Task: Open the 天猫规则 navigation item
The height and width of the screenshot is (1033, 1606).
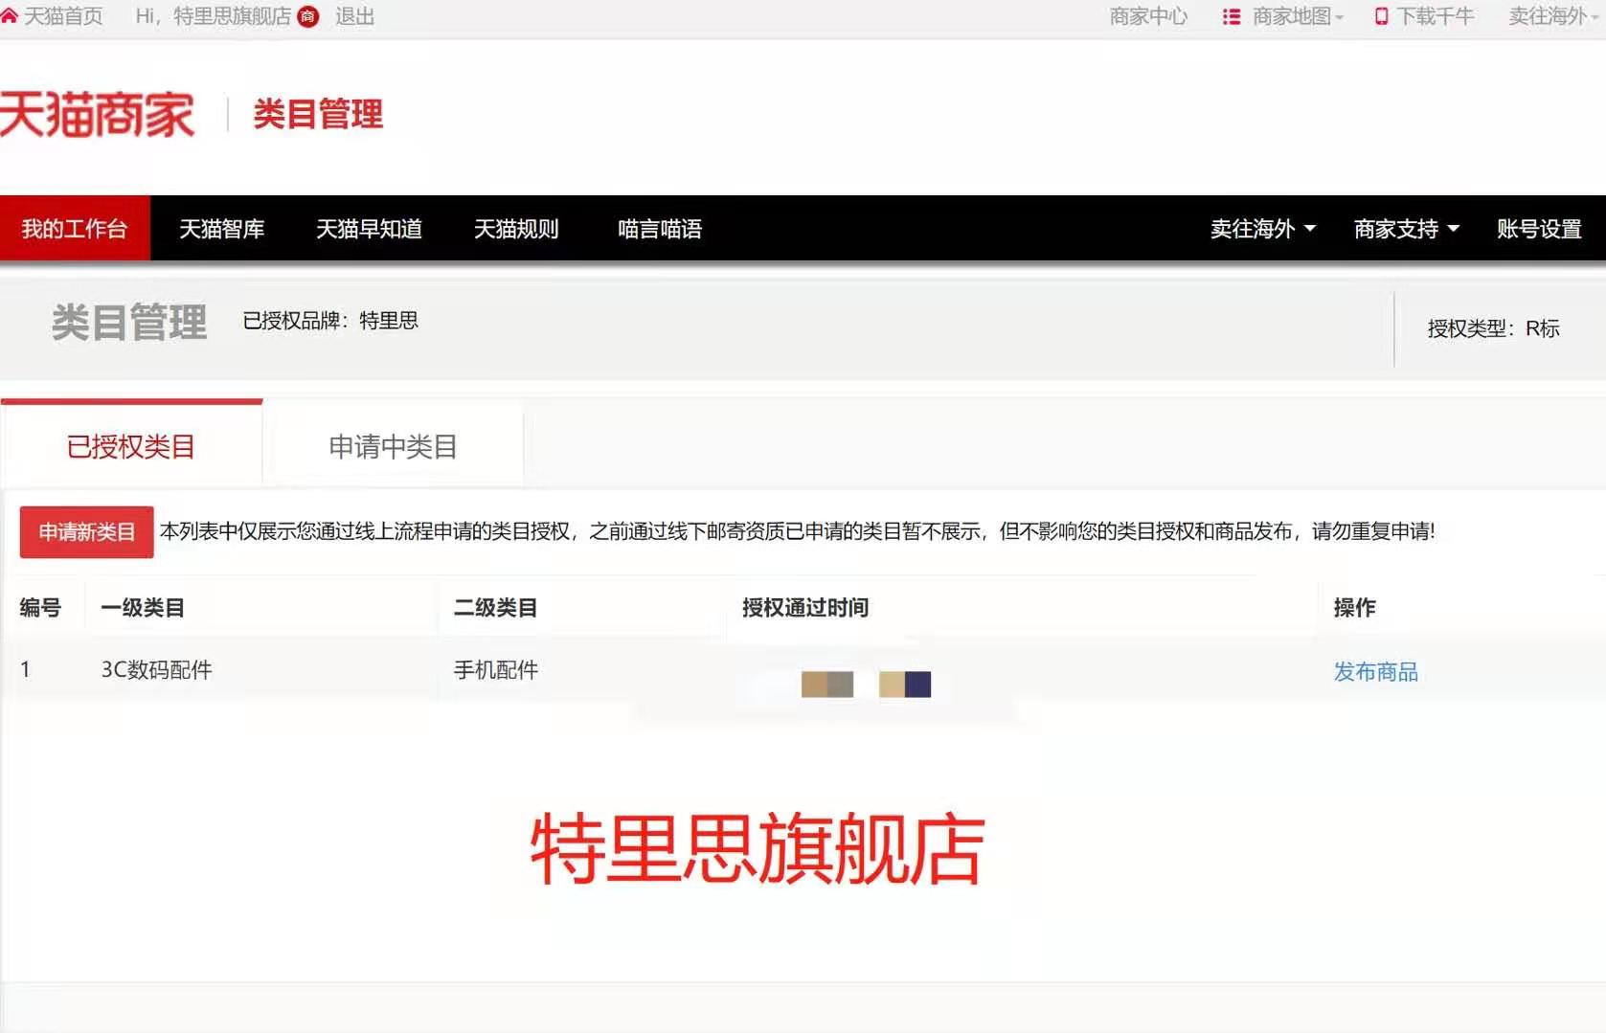Action: [x=516, y=229]
